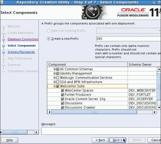Image resolution: width=161 pixels, height=144 pixels.
Task: Click the sidebar right scroll arrow
Action: pyautogui.click(x=36, y=132)
